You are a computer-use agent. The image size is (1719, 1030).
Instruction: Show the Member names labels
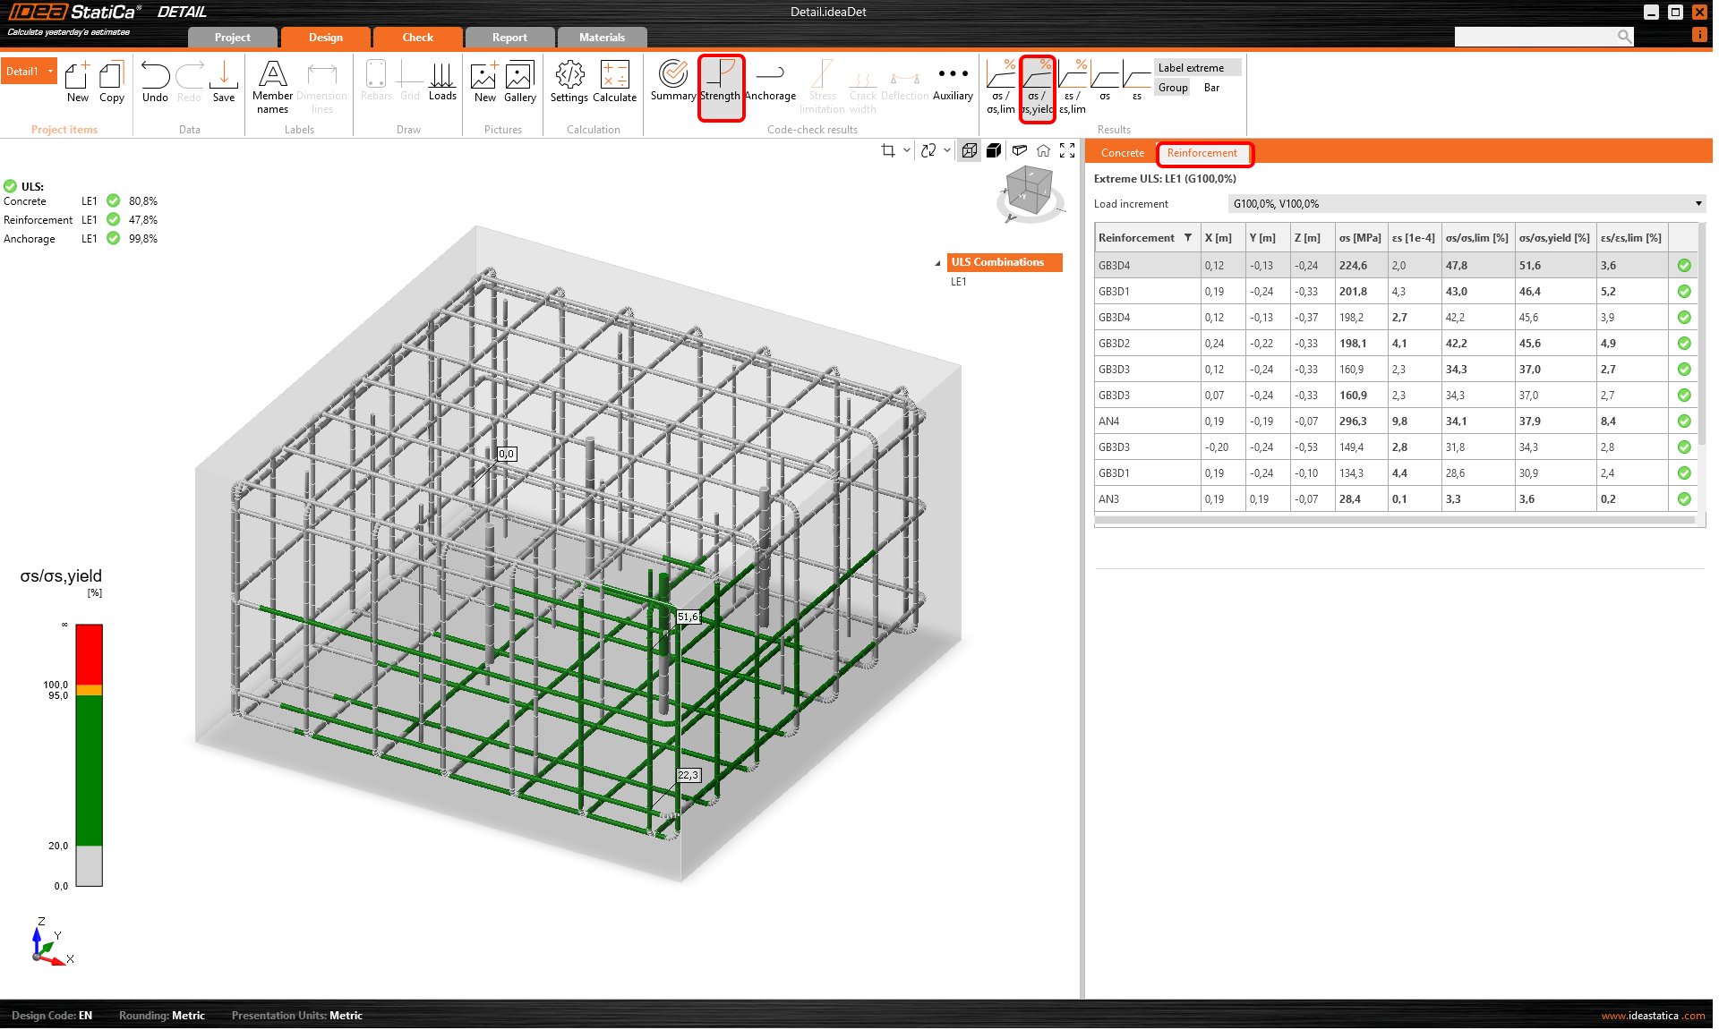click(x=272, y=86)
